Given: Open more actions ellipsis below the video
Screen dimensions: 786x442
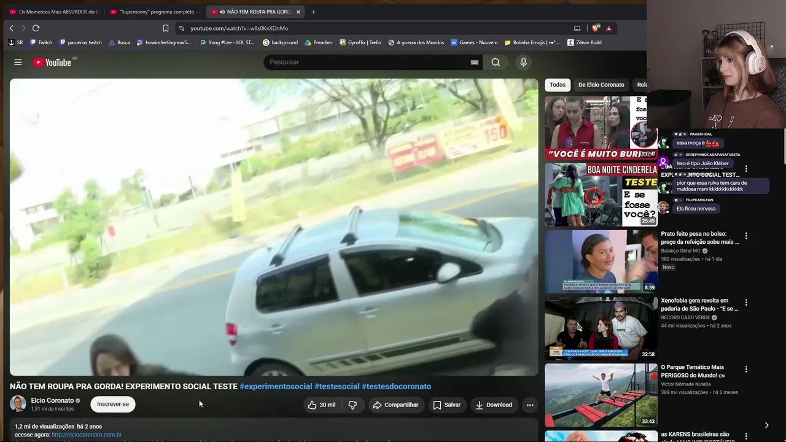Looking at the screenshot, I should (530, 405).
